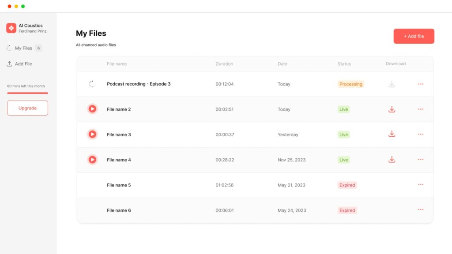The width and height of the screenshot is (452, 254).
Task: Open more options for File name 4
Action: click(x=421, y=159)
